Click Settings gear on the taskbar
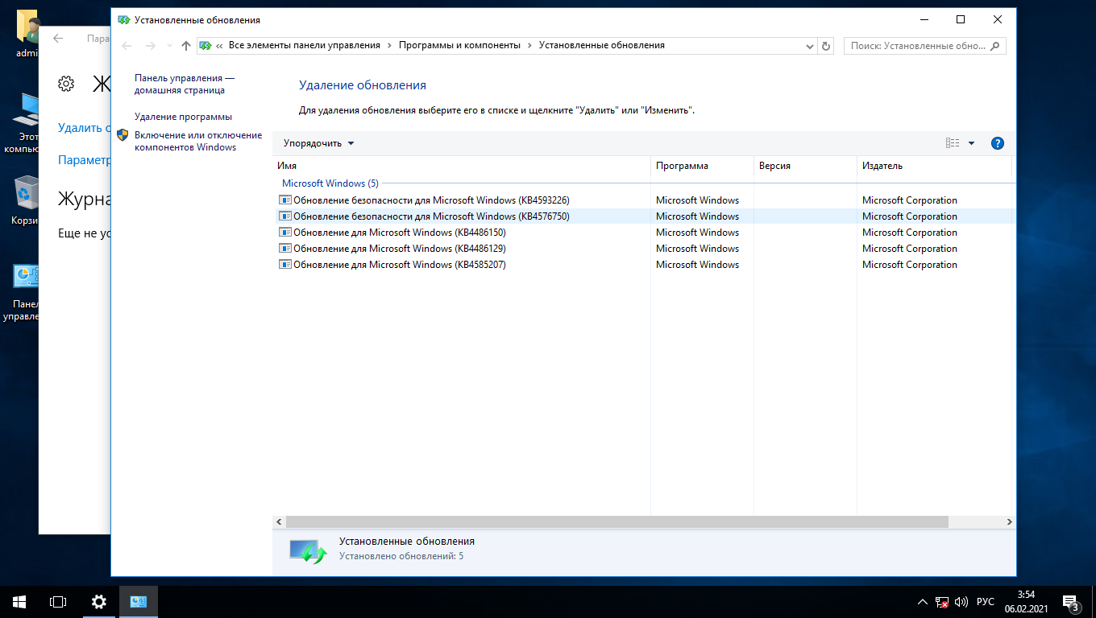 (98, 602)
